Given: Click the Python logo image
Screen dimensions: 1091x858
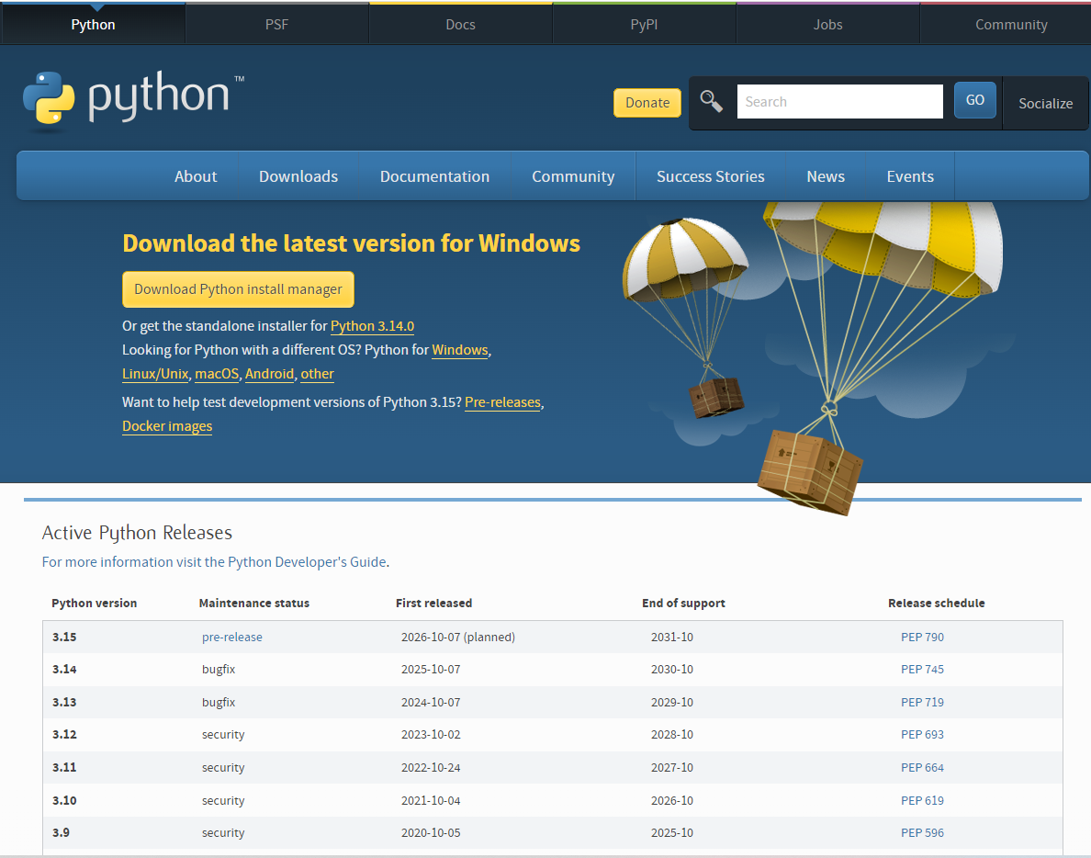Looking at the screenshot, I should (133, 100).
